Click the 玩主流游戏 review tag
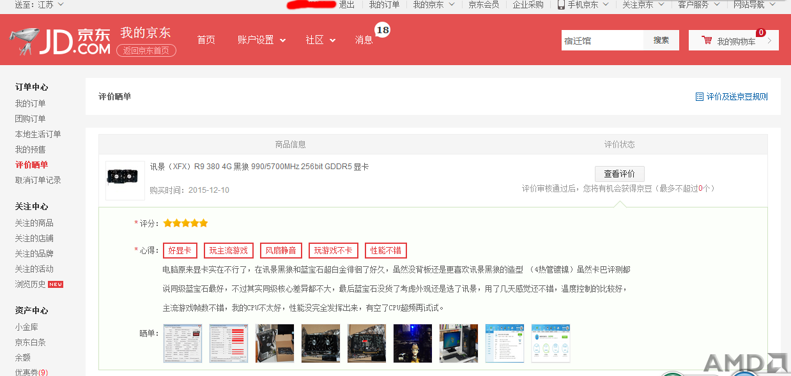This screenshot has width=791, height=376. (229, 250)
